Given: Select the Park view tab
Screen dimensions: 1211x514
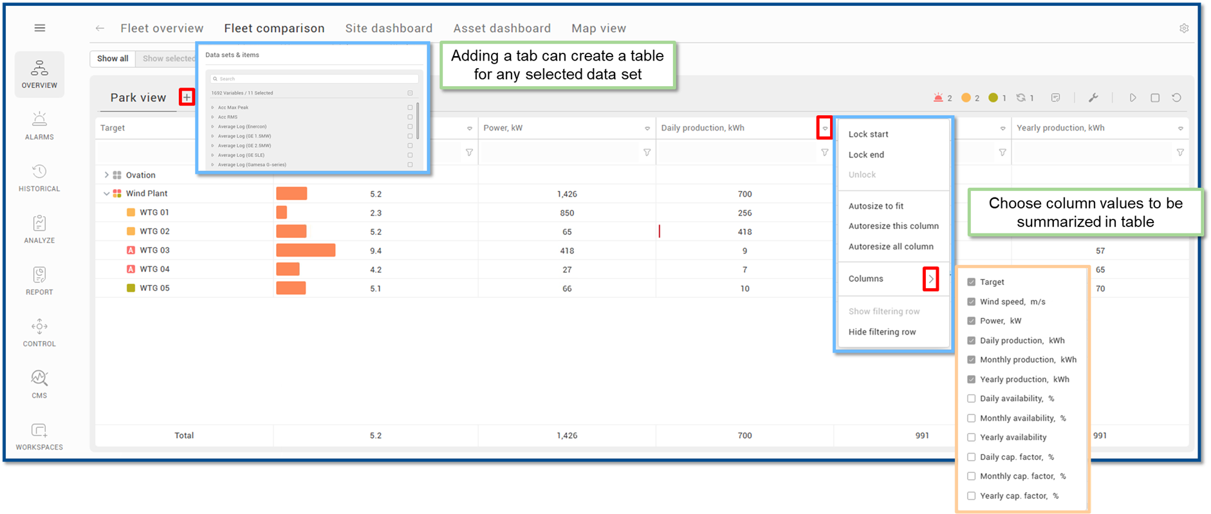Looking at the screenshot, I should (x=138, y=97).
